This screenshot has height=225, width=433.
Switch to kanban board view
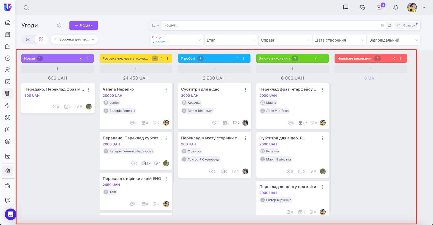tap(41, 39)
